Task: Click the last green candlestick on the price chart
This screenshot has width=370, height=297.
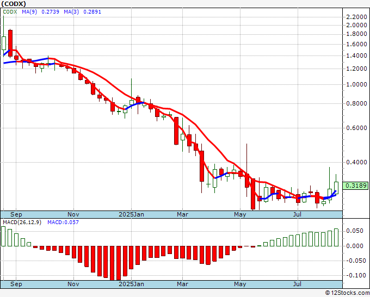Action: pos(336,188)
